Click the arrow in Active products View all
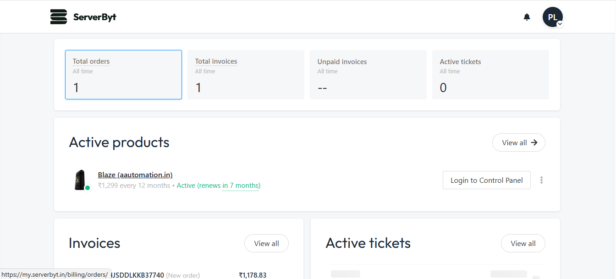Image resolution: width=616 pixels, height=279 pixels. [534, 142]
